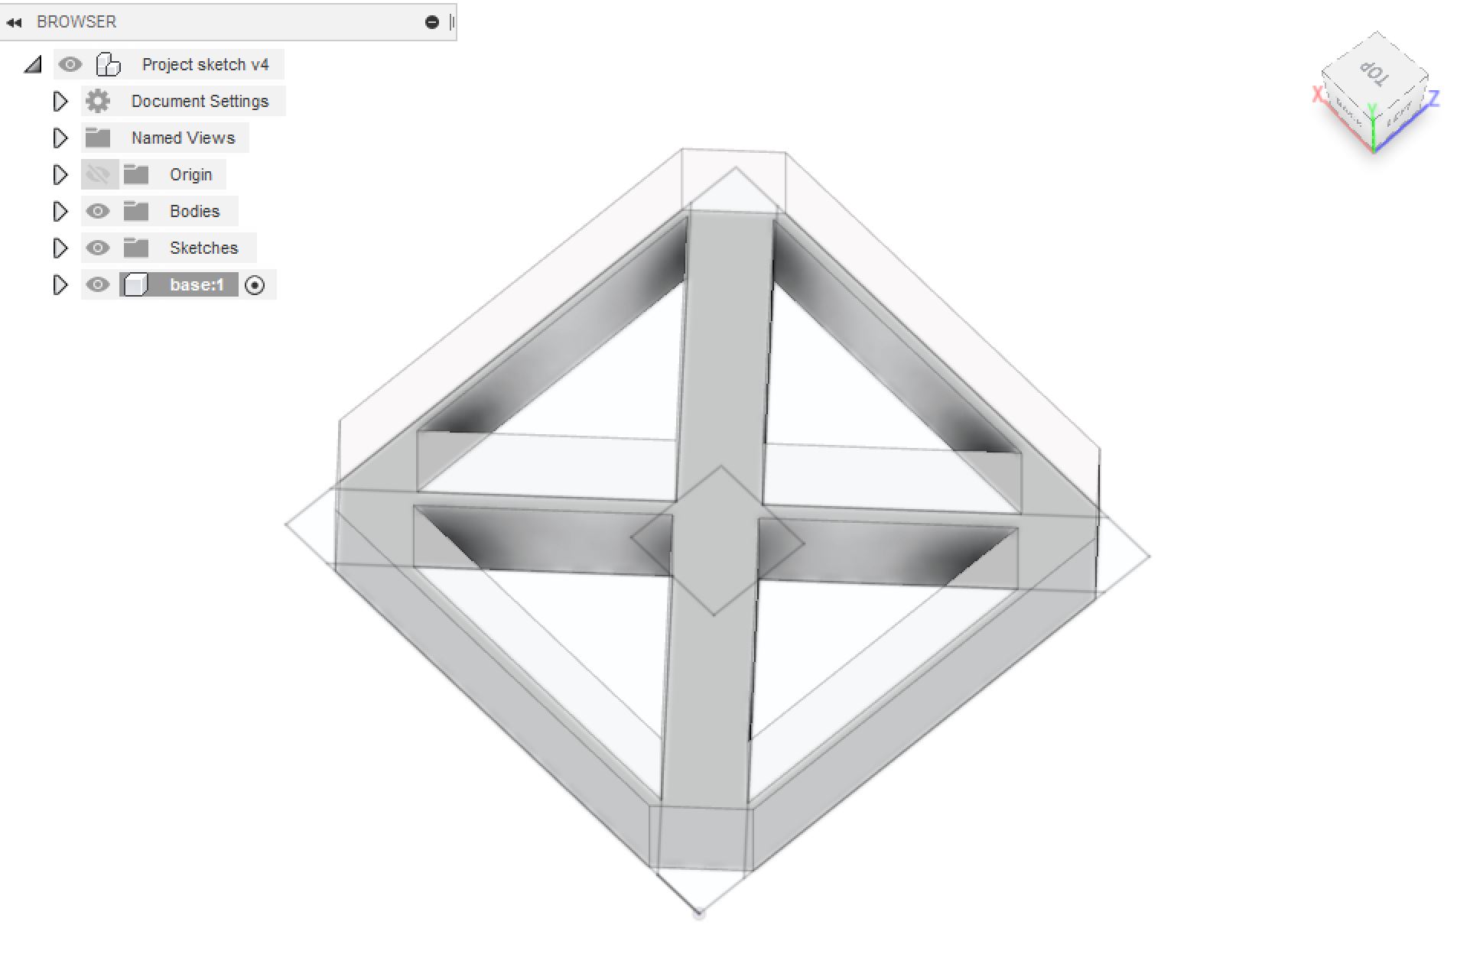The image size is (1470, 954).
Task: Toggle visibility of the Sketches folder
Action: point(98,248)
